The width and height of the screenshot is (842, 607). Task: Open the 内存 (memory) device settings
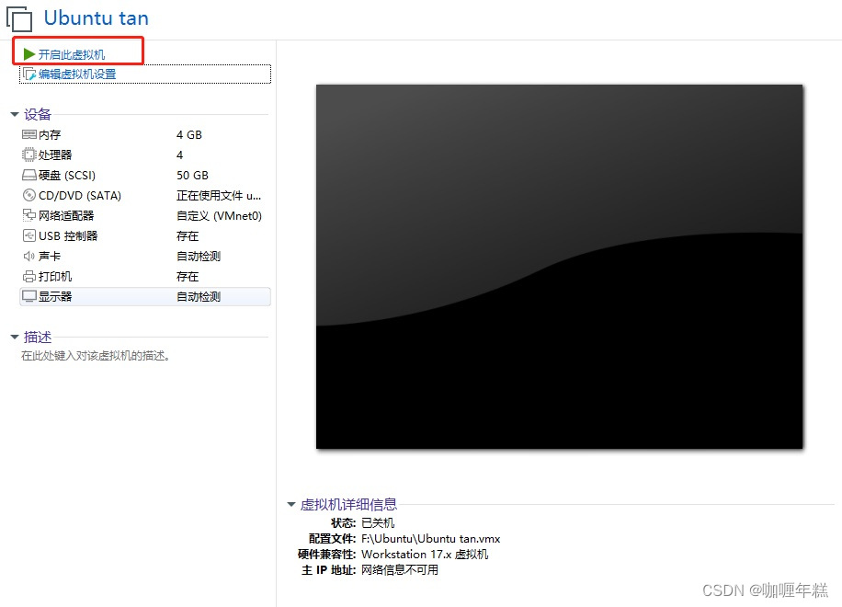click(x=48, y=134)
